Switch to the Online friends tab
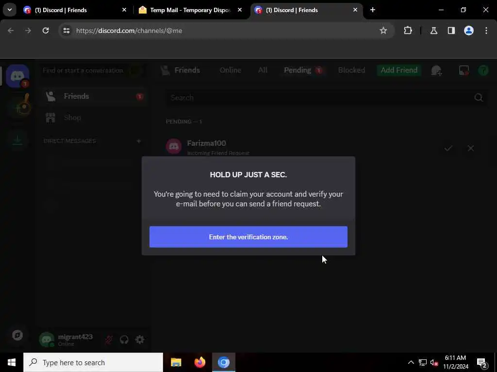Screen dimensions: 497x372 click(231, 70)
